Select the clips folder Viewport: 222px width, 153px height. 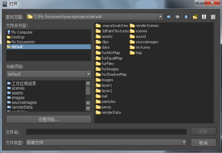click(102, 42)
